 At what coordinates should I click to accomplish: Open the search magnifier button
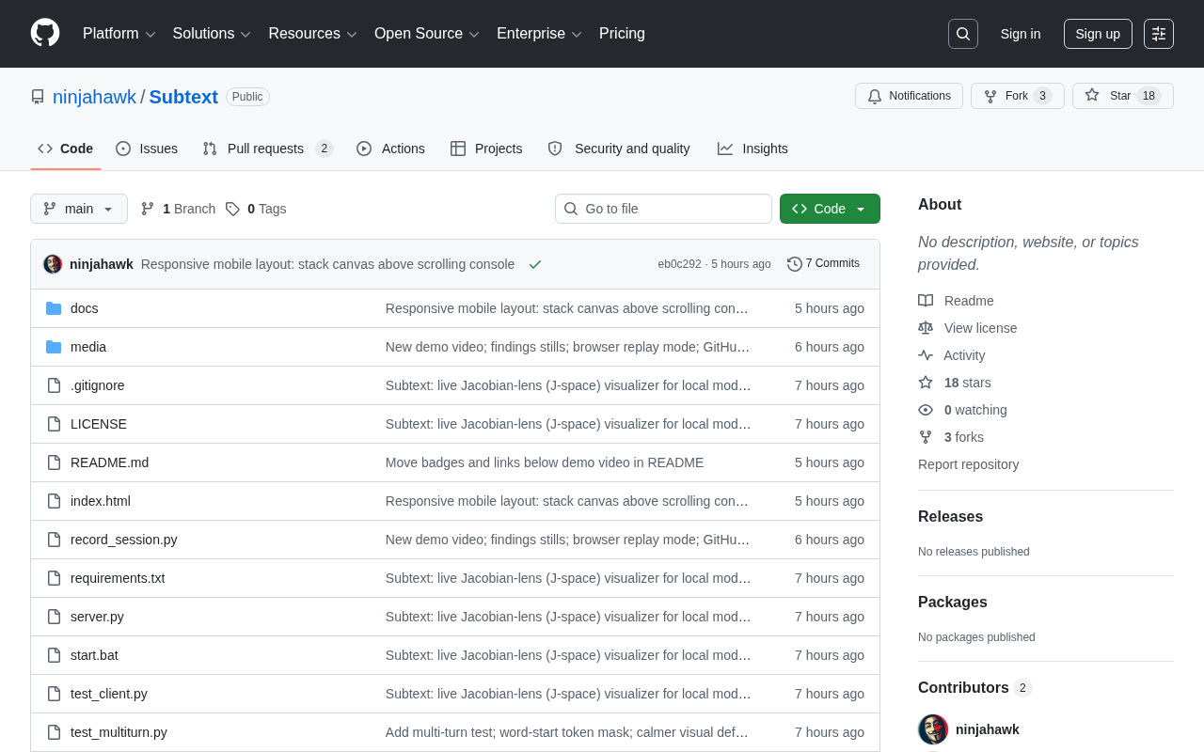963,34
